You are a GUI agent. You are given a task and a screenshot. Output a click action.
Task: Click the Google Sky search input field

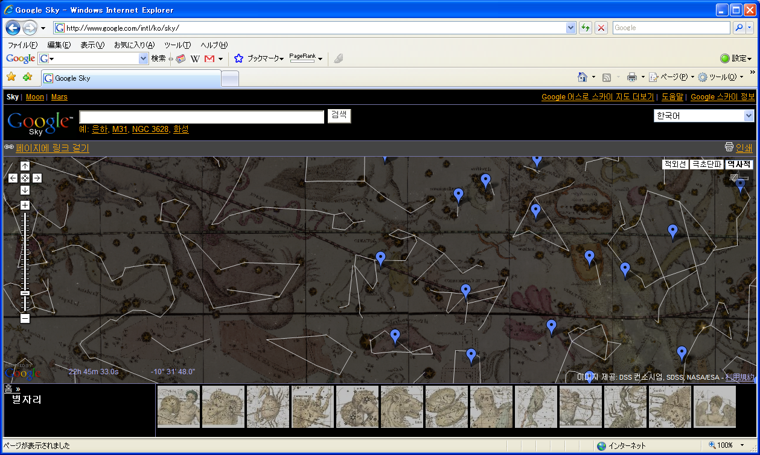point(202,116)
